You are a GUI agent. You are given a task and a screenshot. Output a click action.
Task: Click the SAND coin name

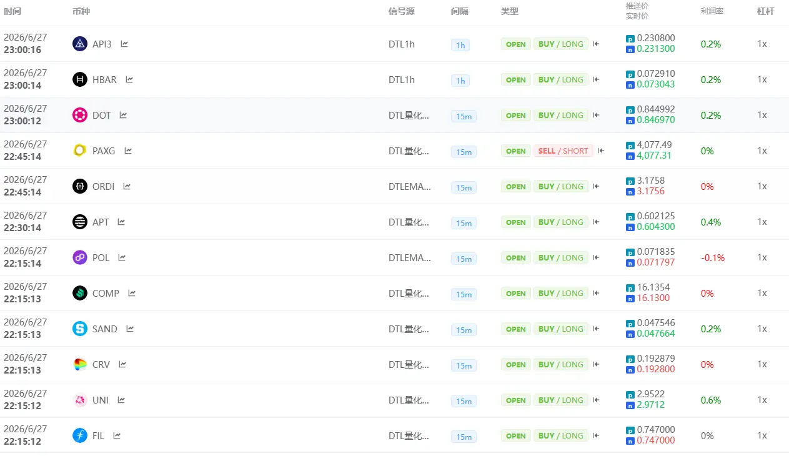[x=105, y=329]
